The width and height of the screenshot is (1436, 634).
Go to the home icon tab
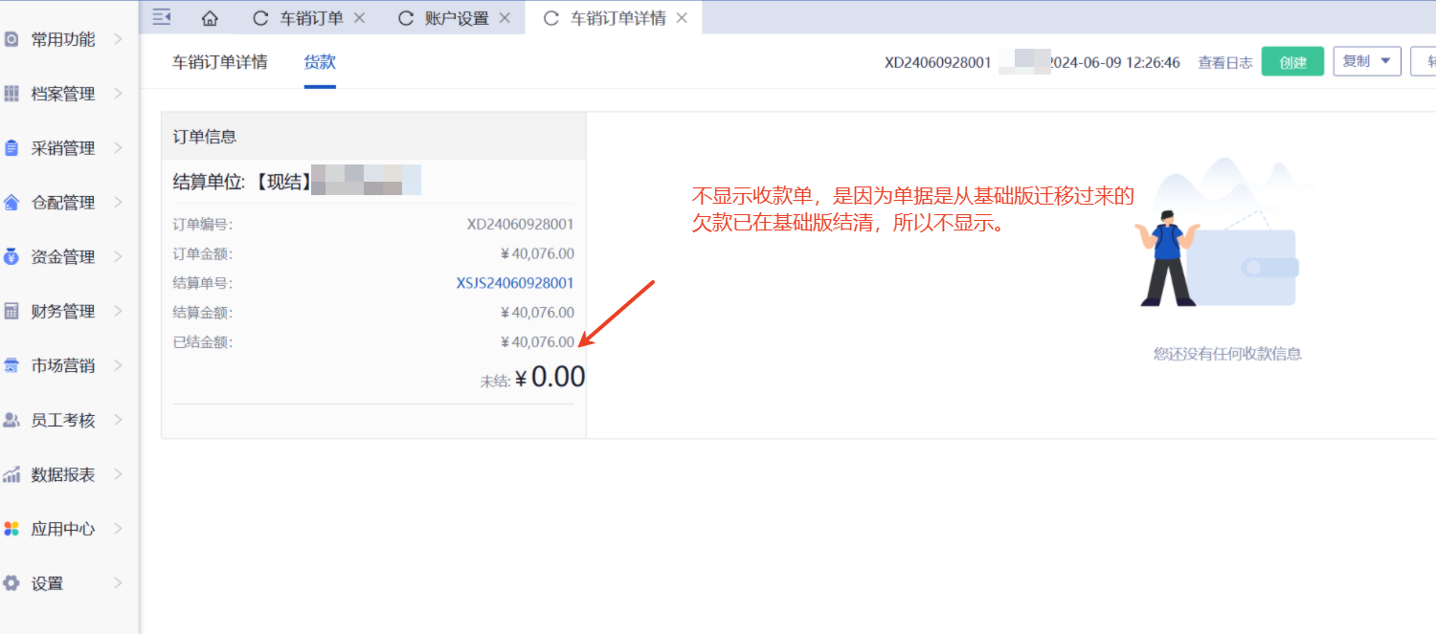[210, 18]
